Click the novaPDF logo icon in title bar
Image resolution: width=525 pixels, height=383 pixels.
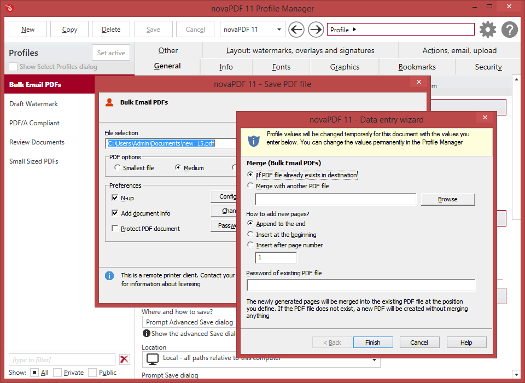[9, 8]
